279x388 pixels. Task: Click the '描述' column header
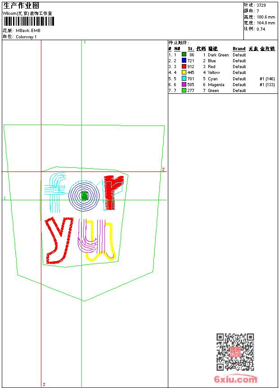(x=213, y=49)
